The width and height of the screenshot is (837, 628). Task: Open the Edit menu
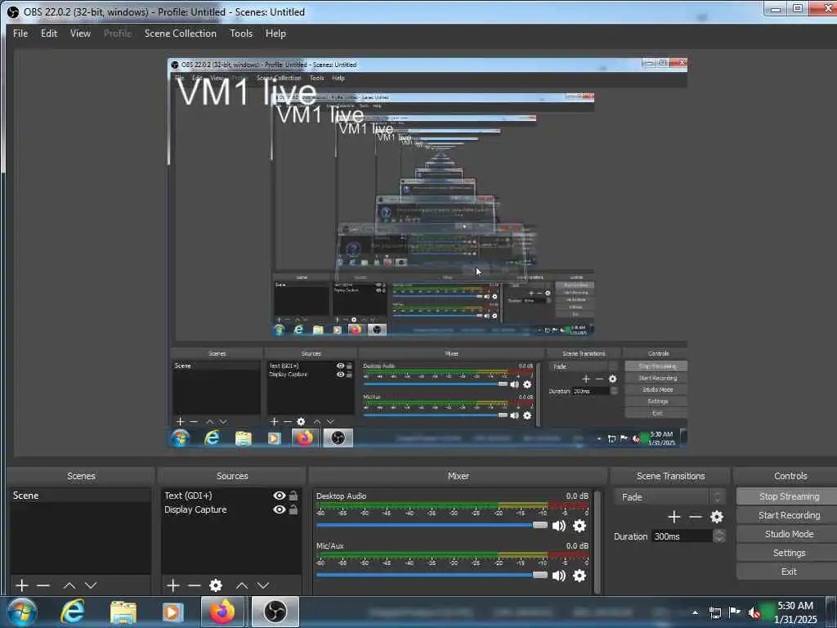point(49,33)
